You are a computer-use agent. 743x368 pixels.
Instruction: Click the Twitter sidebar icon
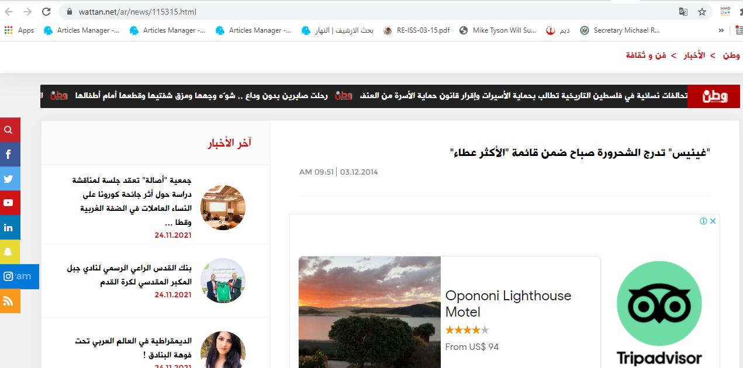click(9, 179)
